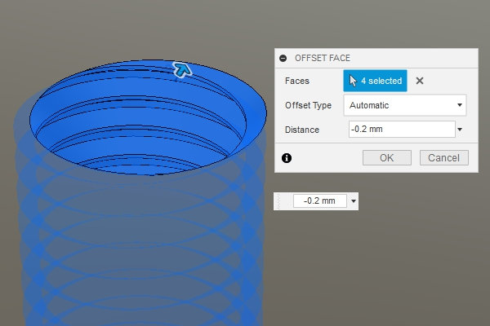Open the floating distance box's dropdown arrow

(x=354, y=200)
